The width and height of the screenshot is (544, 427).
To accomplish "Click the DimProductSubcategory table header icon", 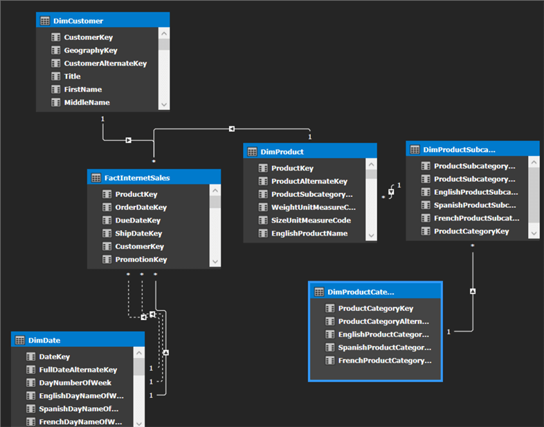I will (x=415, y=150).
